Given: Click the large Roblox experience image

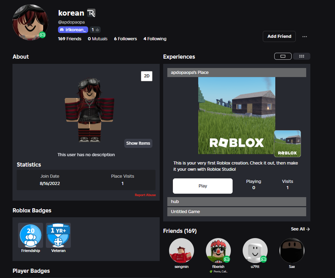Looking at the screenshot, I should [237, 116].
